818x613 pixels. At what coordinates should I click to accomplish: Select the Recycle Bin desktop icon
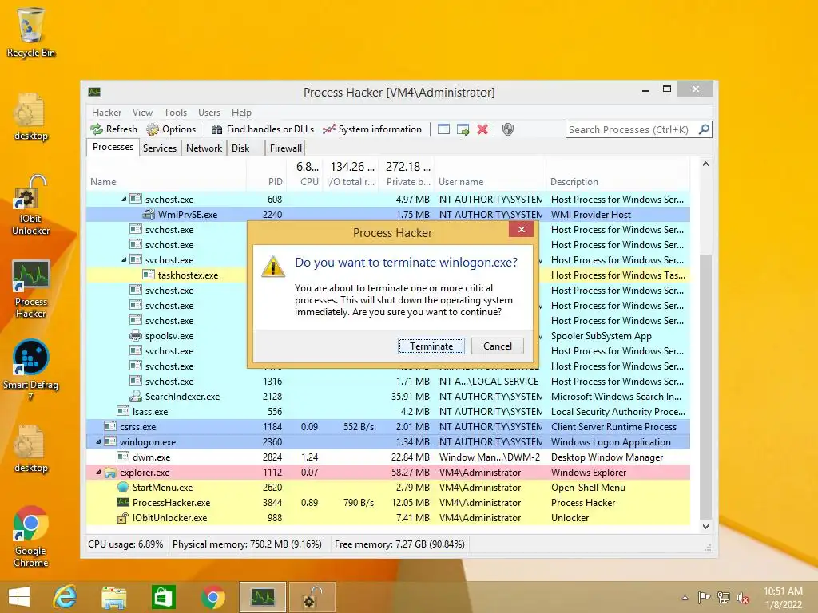31,33
